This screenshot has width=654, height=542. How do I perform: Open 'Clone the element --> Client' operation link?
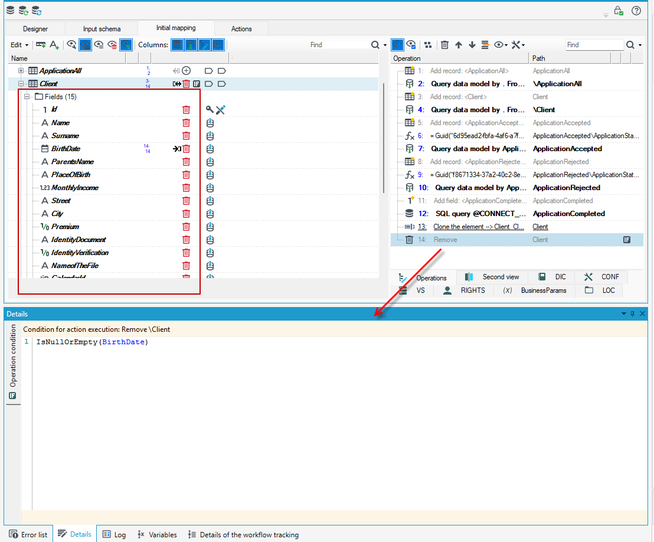[x=479, y=227]
